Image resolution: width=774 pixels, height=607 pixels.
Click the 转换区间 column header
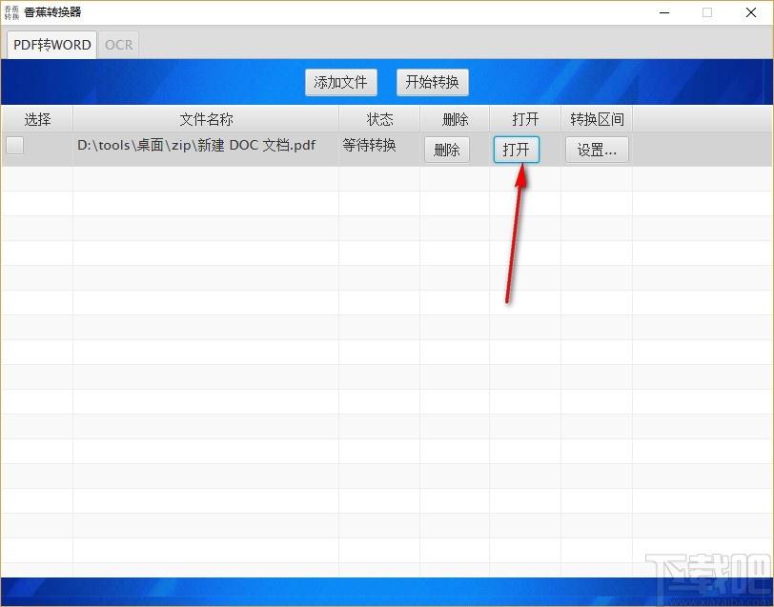(597, 119)
